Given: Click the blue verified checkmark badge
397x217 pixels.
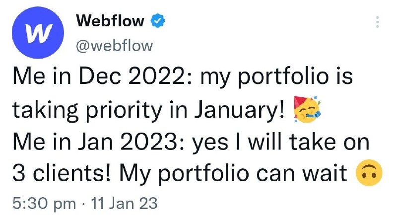Looking at the screenshot, I should tap(158, 21).
